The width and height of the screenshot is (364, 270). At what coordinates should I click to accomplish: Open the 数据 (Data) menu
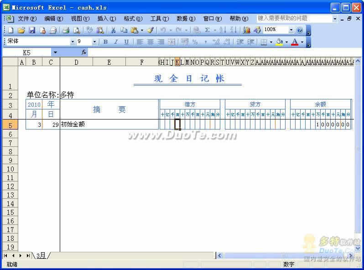(x=186, y=19)
